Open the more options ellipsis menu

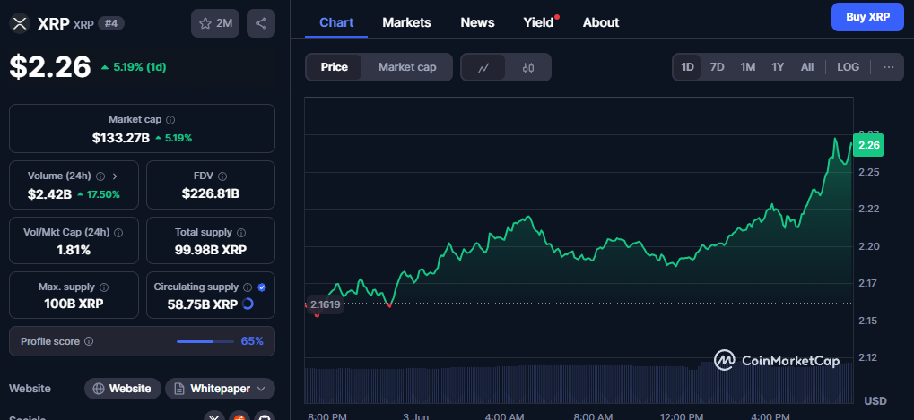(x=888, y=67)
